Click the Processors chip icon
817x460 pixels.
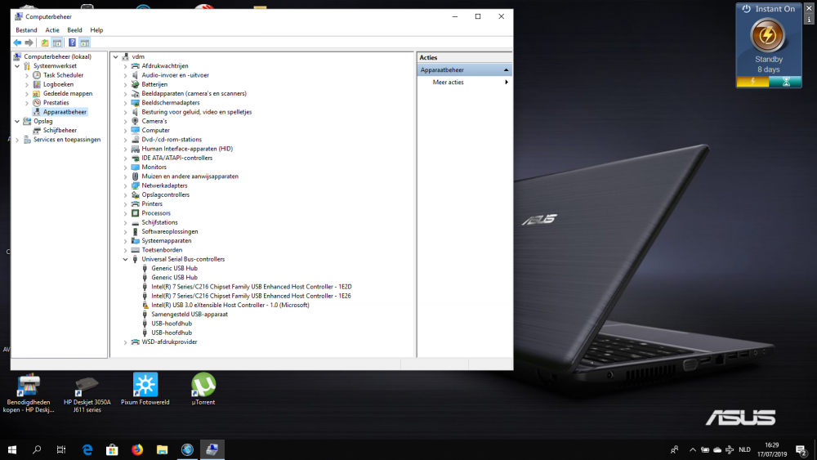(135, 213)
